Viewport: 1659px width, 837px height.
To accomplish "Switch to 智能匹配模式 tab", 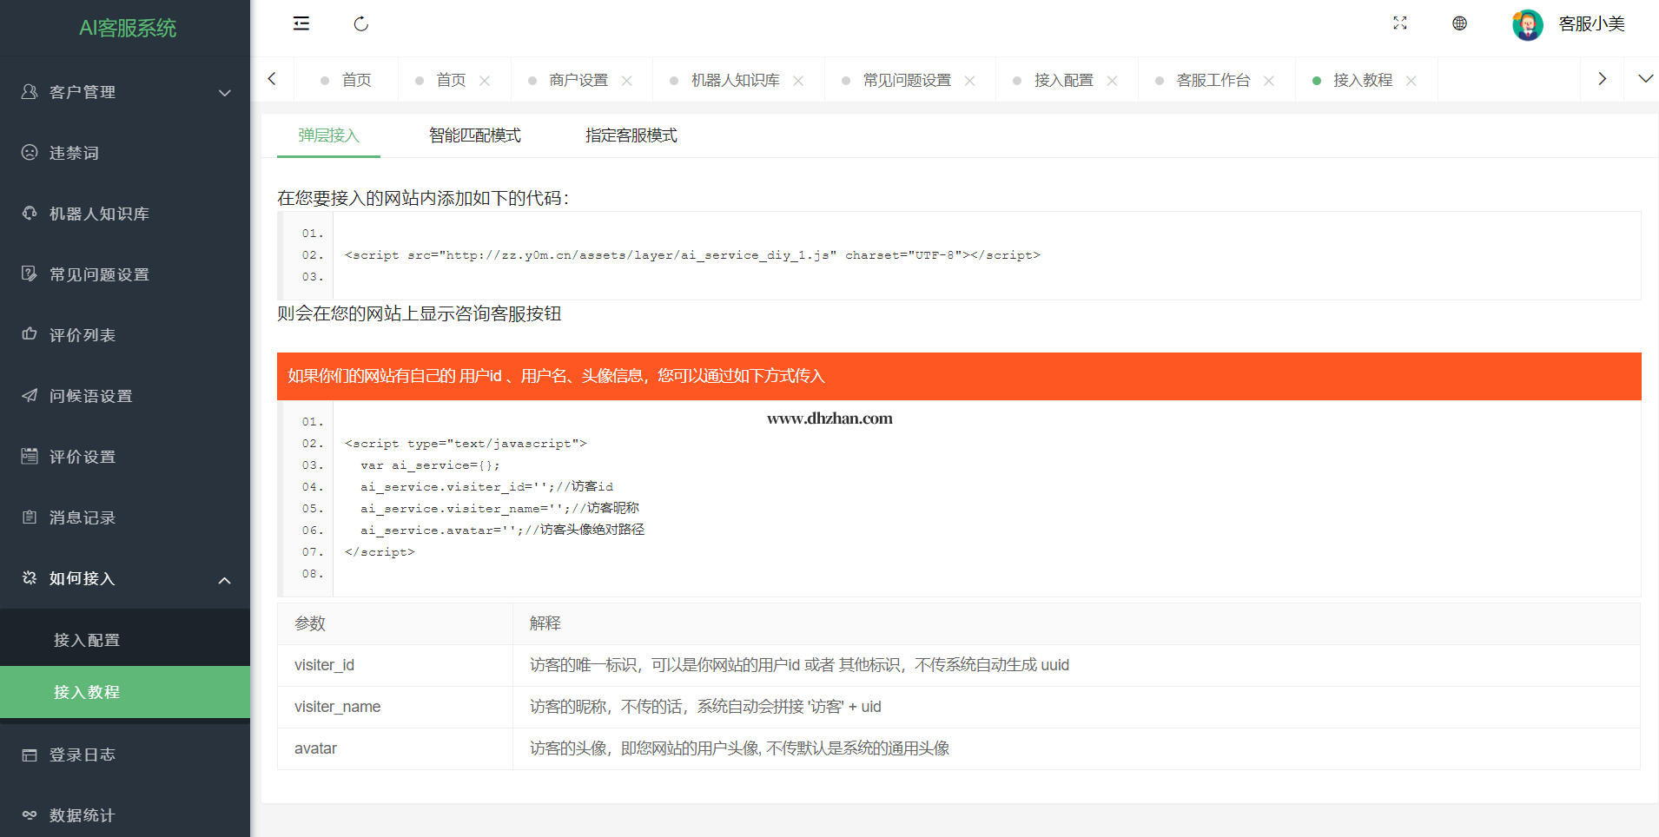I will tap(474, 135).
